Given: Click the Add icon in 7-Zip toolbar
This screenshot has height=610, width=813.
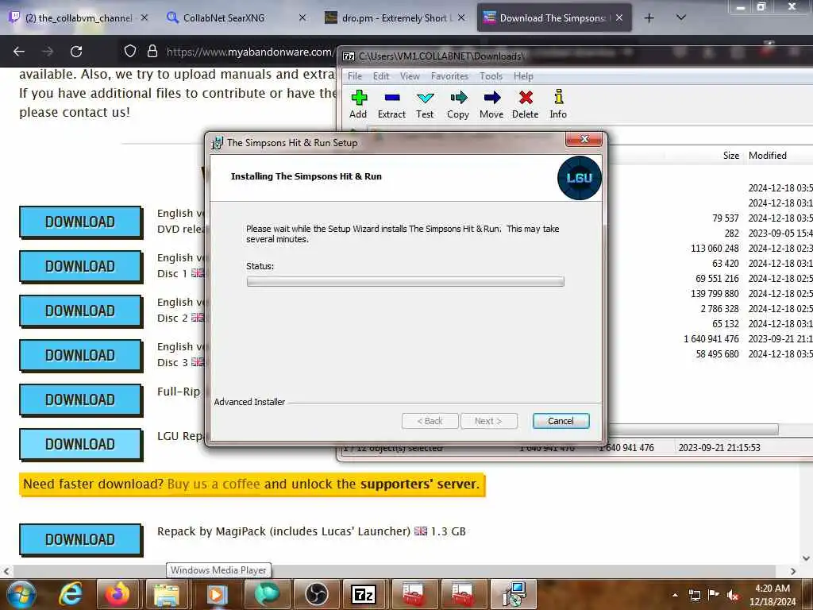Looking at the screenshot, I should pos(358,104).
